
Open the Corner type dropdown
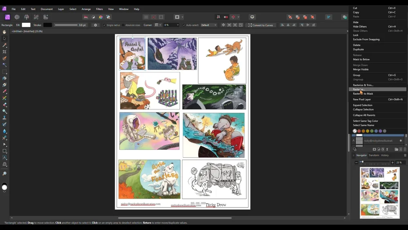coord(158,25)
